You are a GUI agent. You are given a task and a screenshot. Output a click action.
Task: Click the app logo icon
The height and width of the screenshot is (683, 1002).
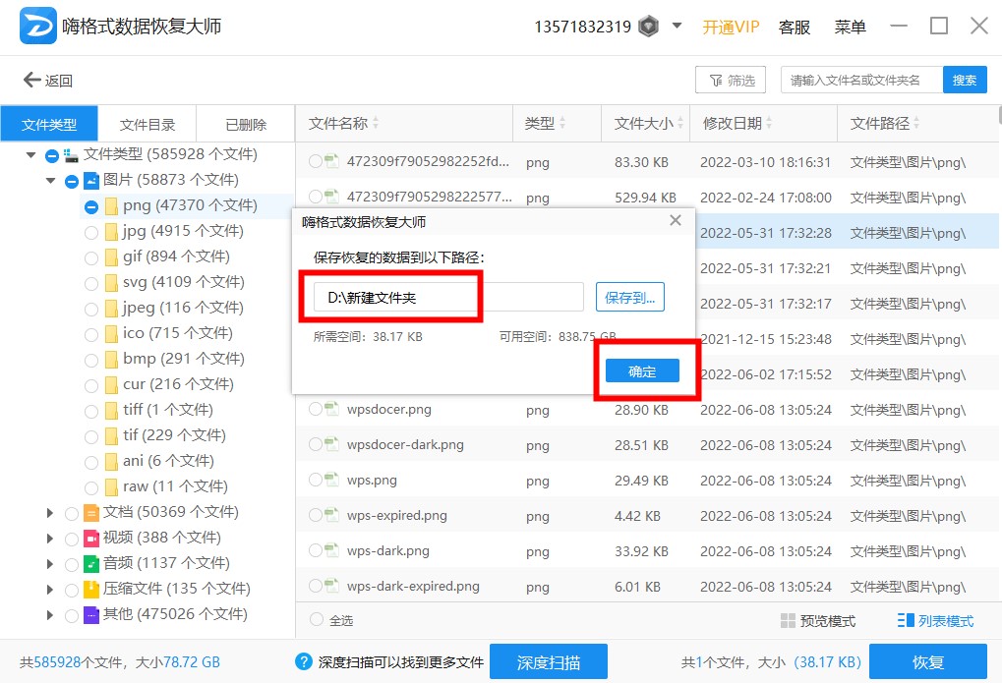[x=37, y=26]
